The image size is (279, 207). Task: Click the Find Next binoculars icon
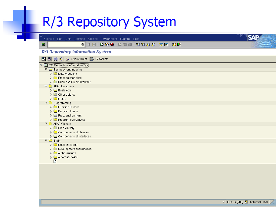click(x=130, y=44)
